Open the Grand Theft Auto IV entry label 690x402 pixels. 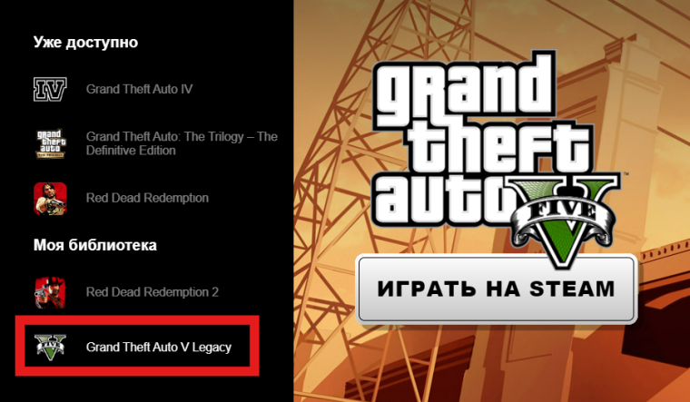tap(140, 89)
